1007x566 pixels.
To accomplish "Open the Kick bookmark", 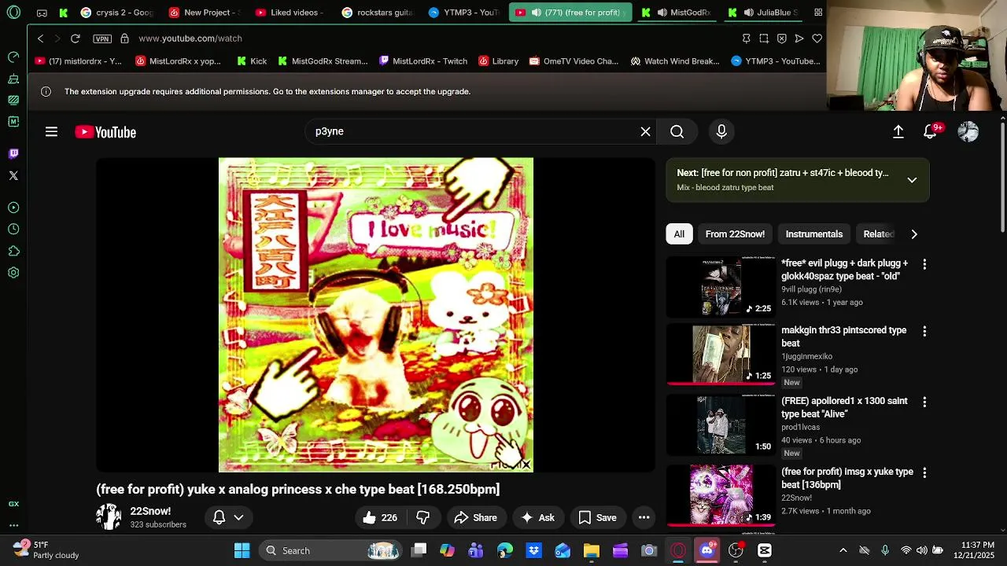I will coord(252,61).
